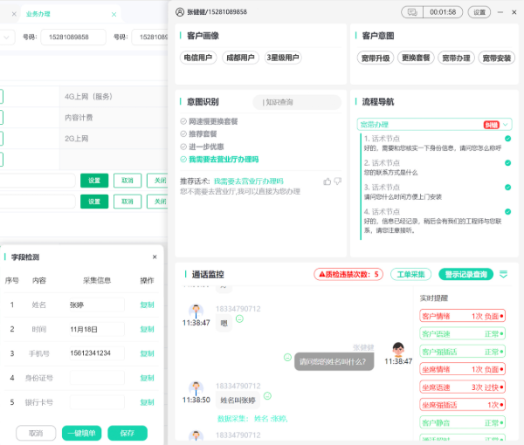Screen dimensions: 524x445
Task: Toggle the 推荐套餐 intent check
Action: [183, 134]
